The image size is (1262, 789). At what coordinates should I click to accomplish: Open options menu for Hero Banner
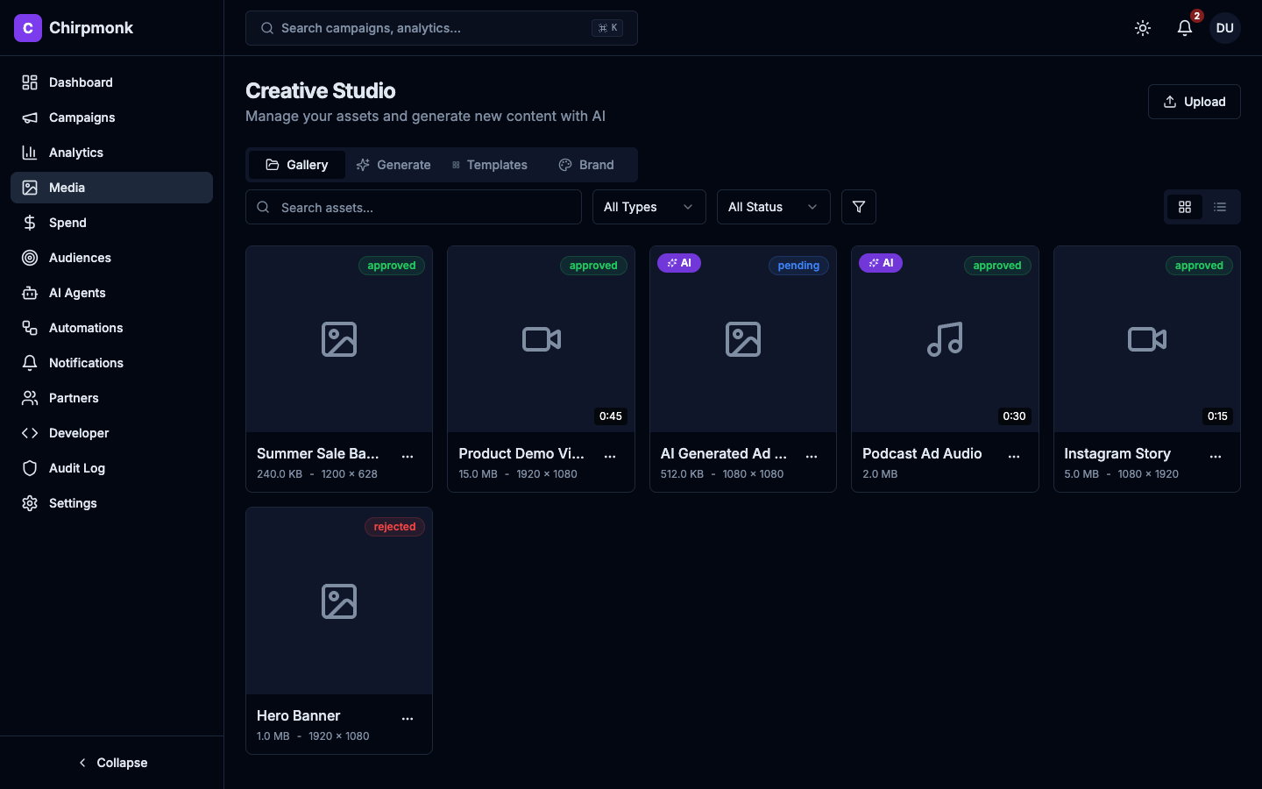tap(408, 718)
